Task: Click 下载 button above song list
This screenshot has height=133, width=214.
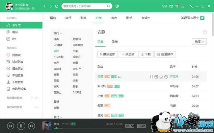Action: point(146,54)
